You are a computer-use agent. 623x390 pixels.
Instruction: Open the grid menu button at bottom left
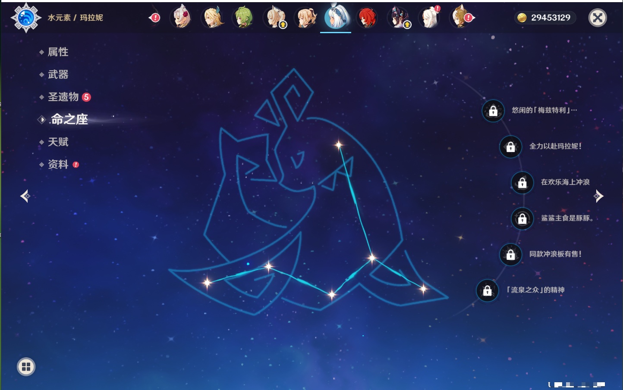coord(26,367)
